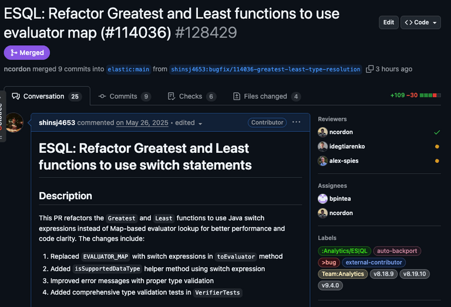This screenshot has height=307, width=451.
Task: Click idegtiarenko's pending review status dot
Action: (x=436, y=146)
